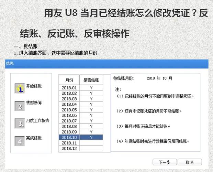This screenshot has width=213, height=172.
Task: Click the Y status cell for 2018.09
Action: (91, 132)
